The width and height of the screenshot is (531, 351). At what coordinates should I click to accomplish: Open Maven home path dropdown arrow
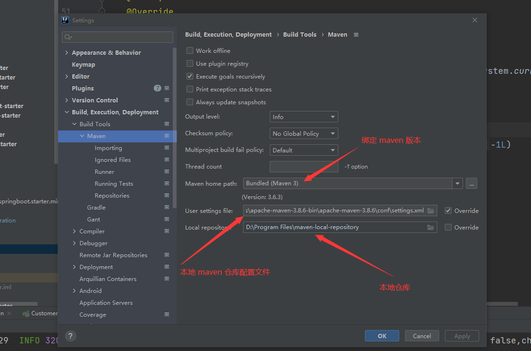pyautogui.click(x=457, y=183)
